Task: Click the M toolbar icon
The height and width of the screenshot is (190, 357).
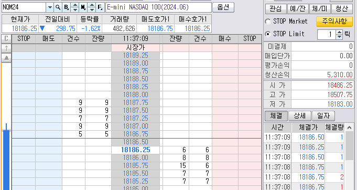Action: coord(83,7)
